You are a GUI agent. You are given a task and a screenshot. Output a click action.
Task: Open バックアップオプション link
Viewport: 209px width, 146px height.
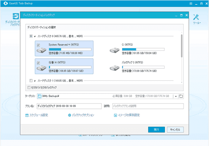coord(83,115)
